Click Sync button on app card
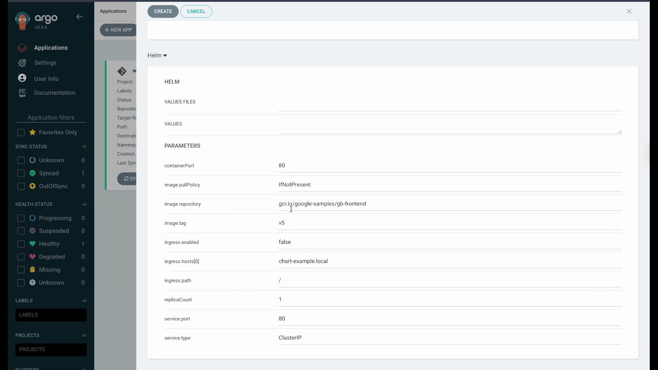This screenshot has width=658, height=370. coord(127,179)
